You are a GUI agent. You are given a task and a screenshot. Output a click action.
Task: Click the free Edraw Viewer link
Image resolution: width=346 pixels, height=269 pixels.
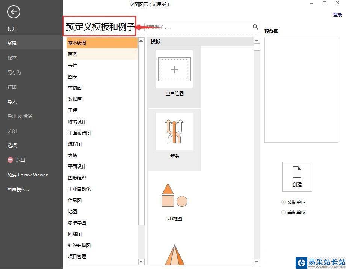27,175
